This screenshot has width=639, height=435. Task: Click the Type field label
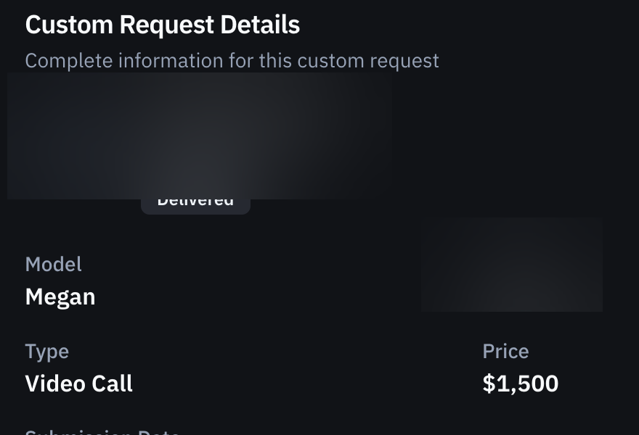pos(46,351)
